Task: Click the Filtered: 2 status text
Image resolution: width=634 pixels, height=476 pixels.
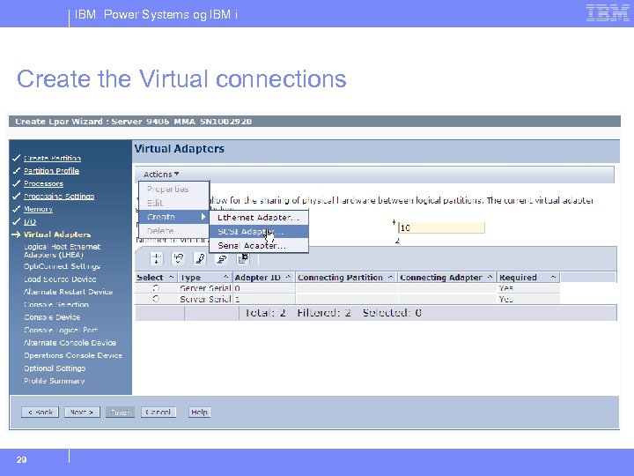Action: pyautogui.click(x=324, y=312)
